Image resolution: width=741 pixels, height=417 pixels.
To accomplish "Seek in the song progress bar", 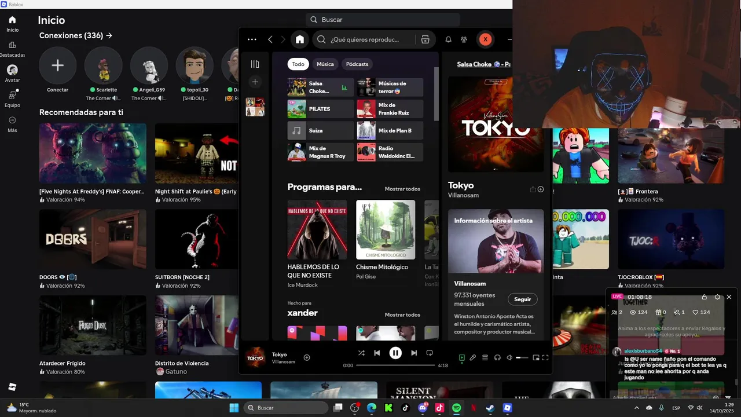I will click(395, 365).
